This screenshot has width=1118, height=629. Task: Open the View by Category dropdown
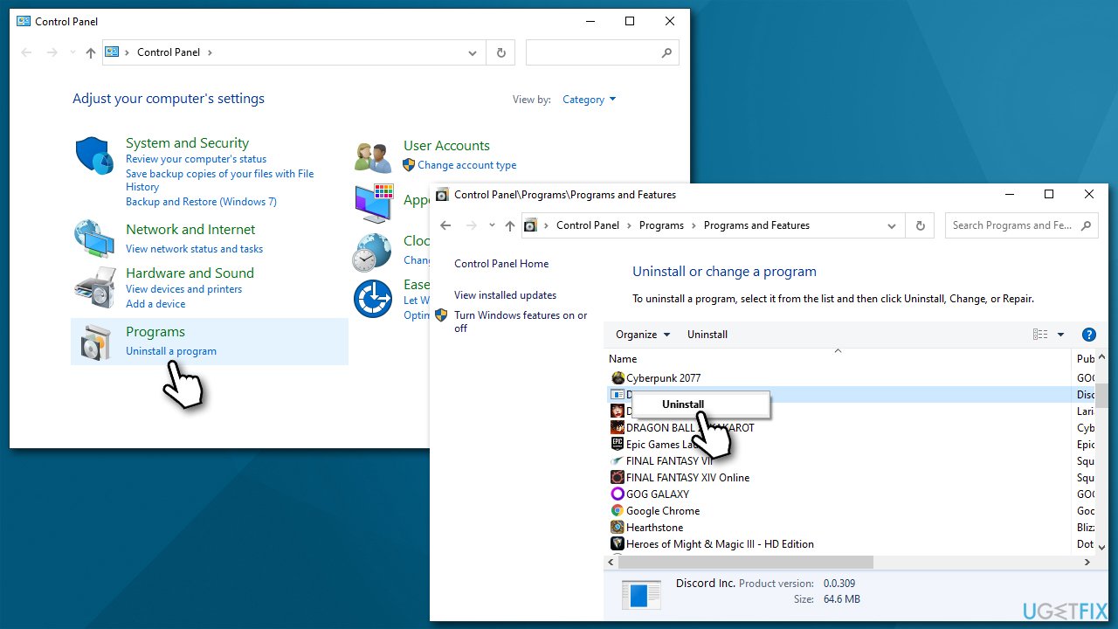click(590, 100)
